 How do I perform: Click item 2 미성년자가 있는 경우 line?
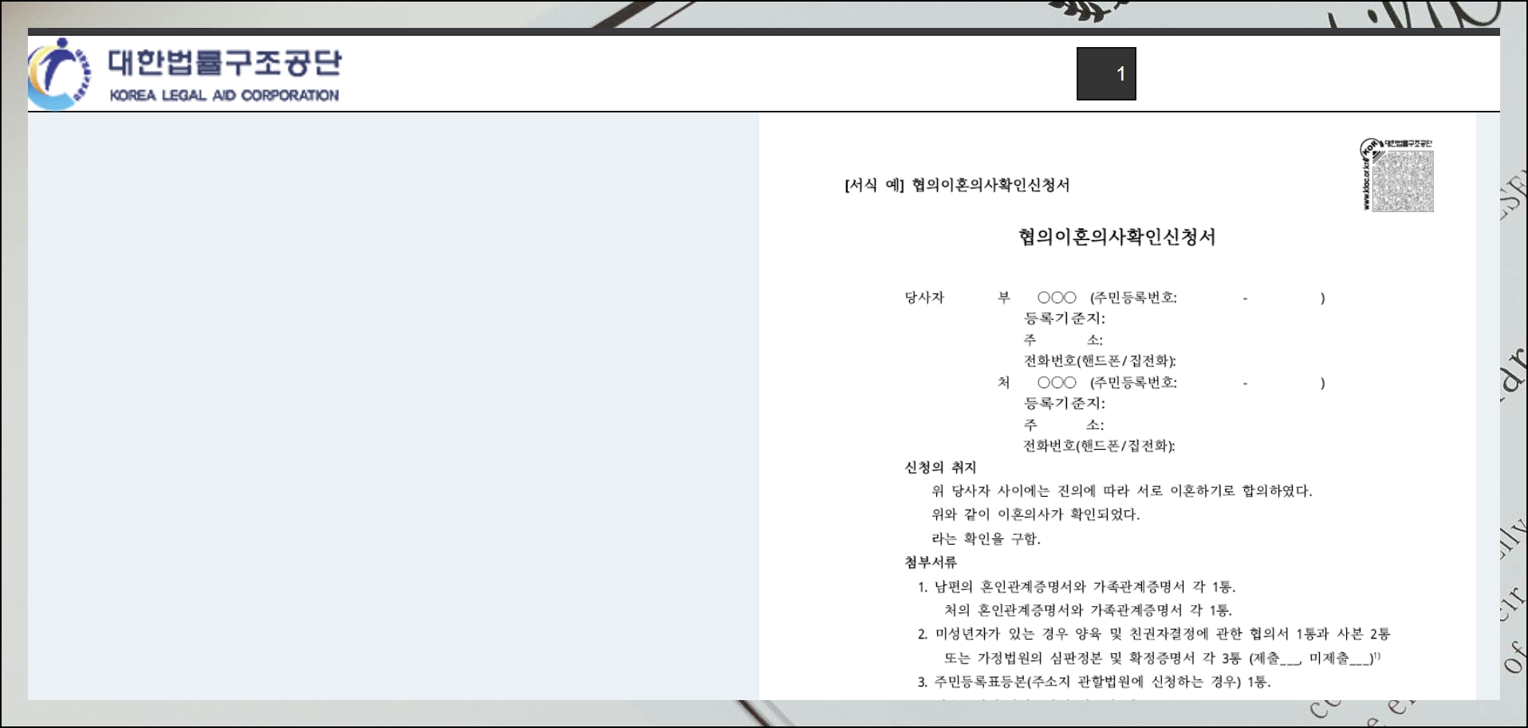[1154, 634]
